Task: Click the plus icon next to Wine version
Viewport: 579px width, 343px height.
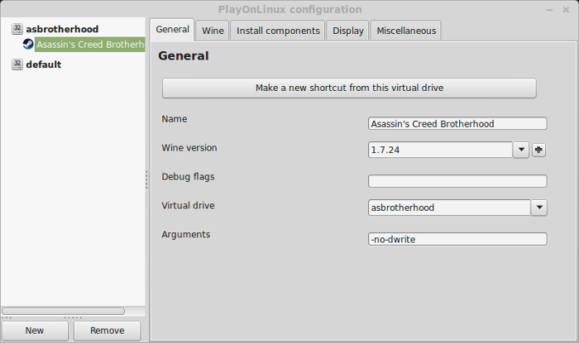Action: [x=538, y=150]
